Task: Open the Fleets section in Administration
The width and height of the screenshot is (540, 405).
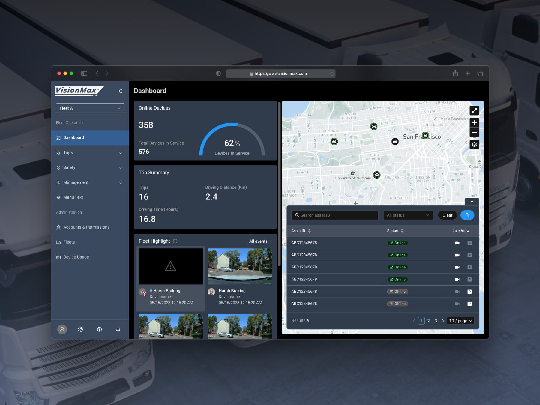Action: 69,242
